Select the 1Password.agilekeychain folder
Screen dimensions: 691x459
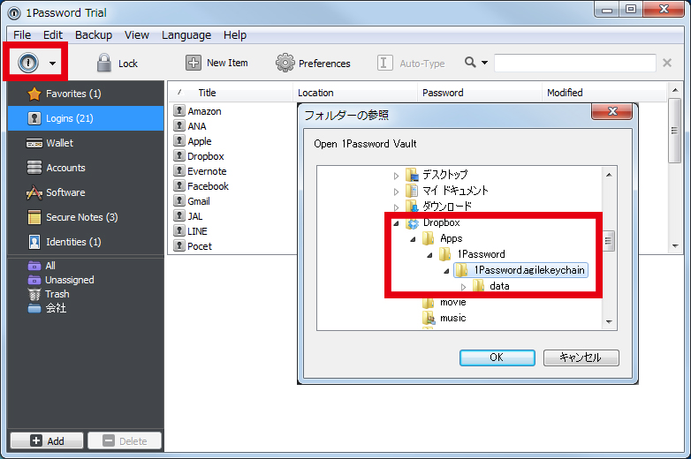(x=520, y=270)
